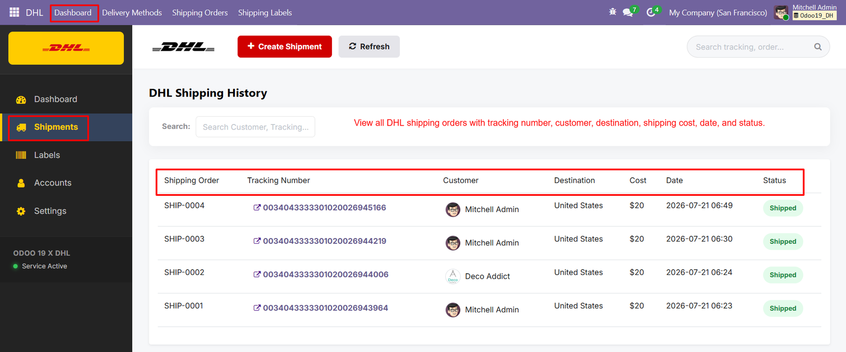The height and width of the screenshot is (352, 846).
Task: Click the Dashboard gauge icon in sidebar
Action: 21,100
